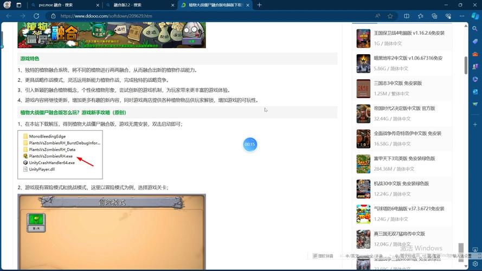The image size is (482, 271).
Task: Click the 植物大战僵尸融合版怎么玩 heading
Action: point(73,113)
